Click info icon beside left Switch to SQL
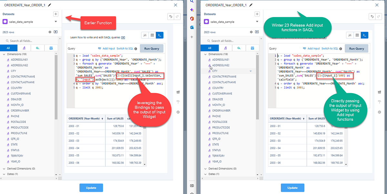The height and width of the screenshot is (194, 387). 136,49
